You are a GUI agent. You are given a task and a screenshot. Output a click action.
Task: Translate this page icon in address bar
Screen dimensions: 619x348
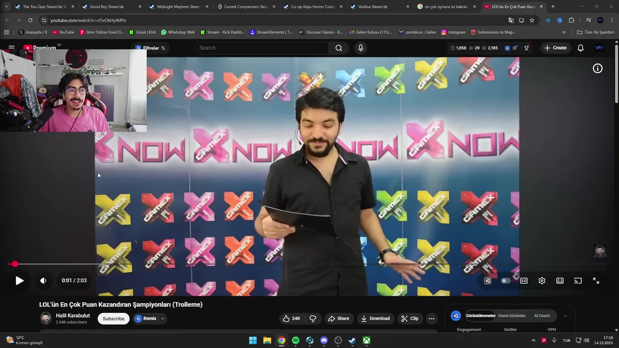tap(511, 20)
